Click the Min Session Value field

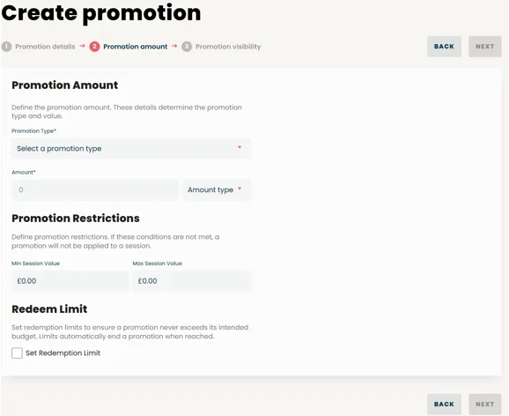coord(70,281)
